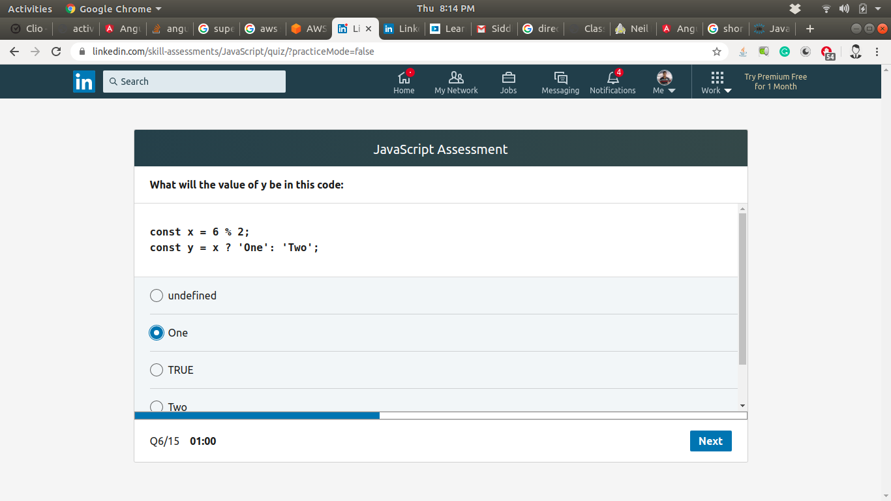Reload the page in Chrome
This screenshot has width=891, height=501.
tap(56, 52)
